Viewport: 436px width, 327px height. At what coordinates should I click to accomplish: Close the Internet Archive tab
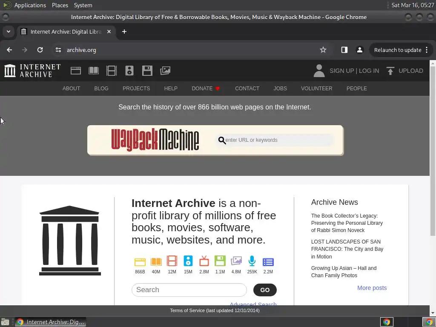[109, 32]
